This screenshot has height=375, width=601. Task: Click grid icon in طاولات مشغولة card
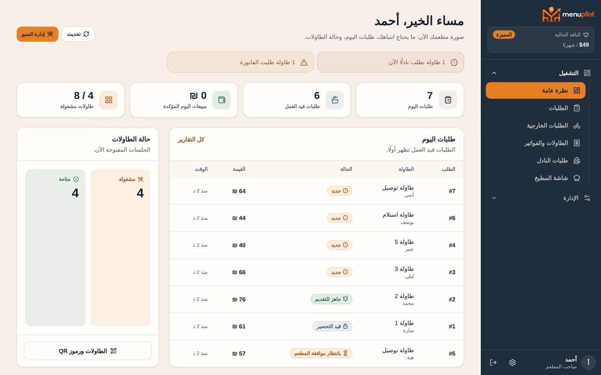(109, 100)
